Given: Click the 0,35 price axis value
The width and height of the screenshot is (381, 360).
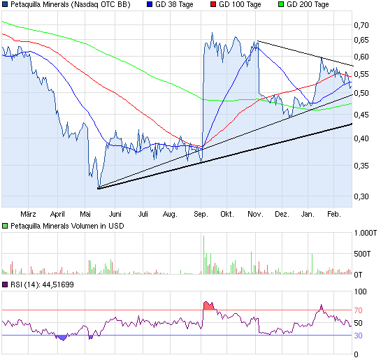Looking at the screenshot, I should tap(361, 166).
